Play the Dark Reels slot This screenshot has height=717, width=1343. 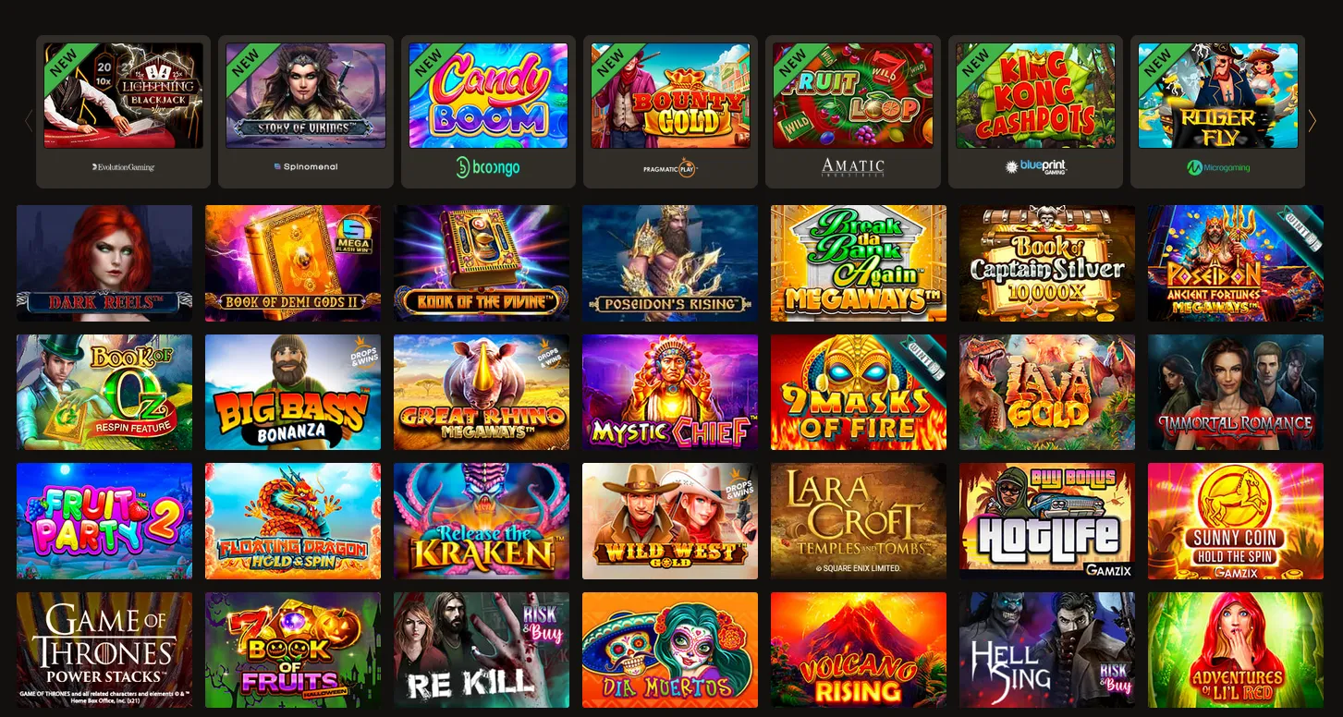click(x=104, y=263)
